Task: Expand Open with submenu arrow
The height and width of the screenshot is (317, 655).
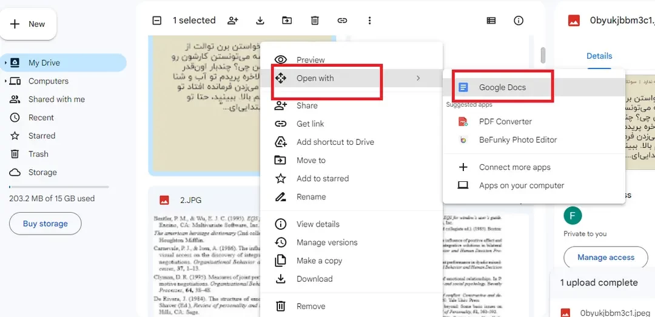Action: [x=418, y=78]
